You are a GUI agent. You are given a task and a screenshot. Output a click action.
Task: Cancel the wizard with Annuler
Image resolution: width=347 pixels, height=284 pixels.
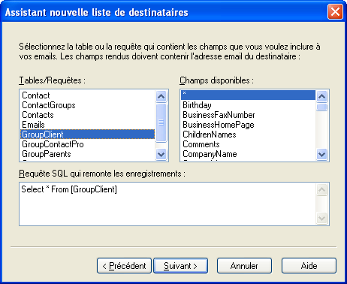[x=244, y=266]
